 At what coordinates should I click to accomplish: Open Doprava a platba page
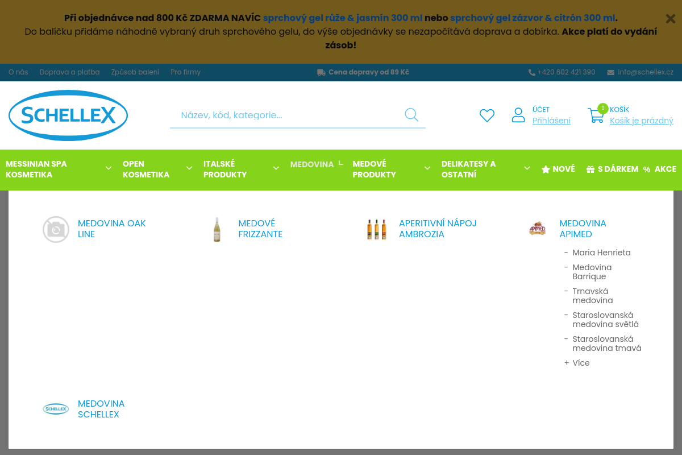(69, 72)
